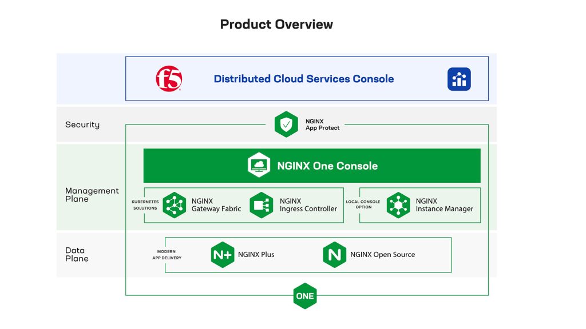586x329 pixels.
Task: Click the NGINX Open Source label
Action: tap(383, 254)
